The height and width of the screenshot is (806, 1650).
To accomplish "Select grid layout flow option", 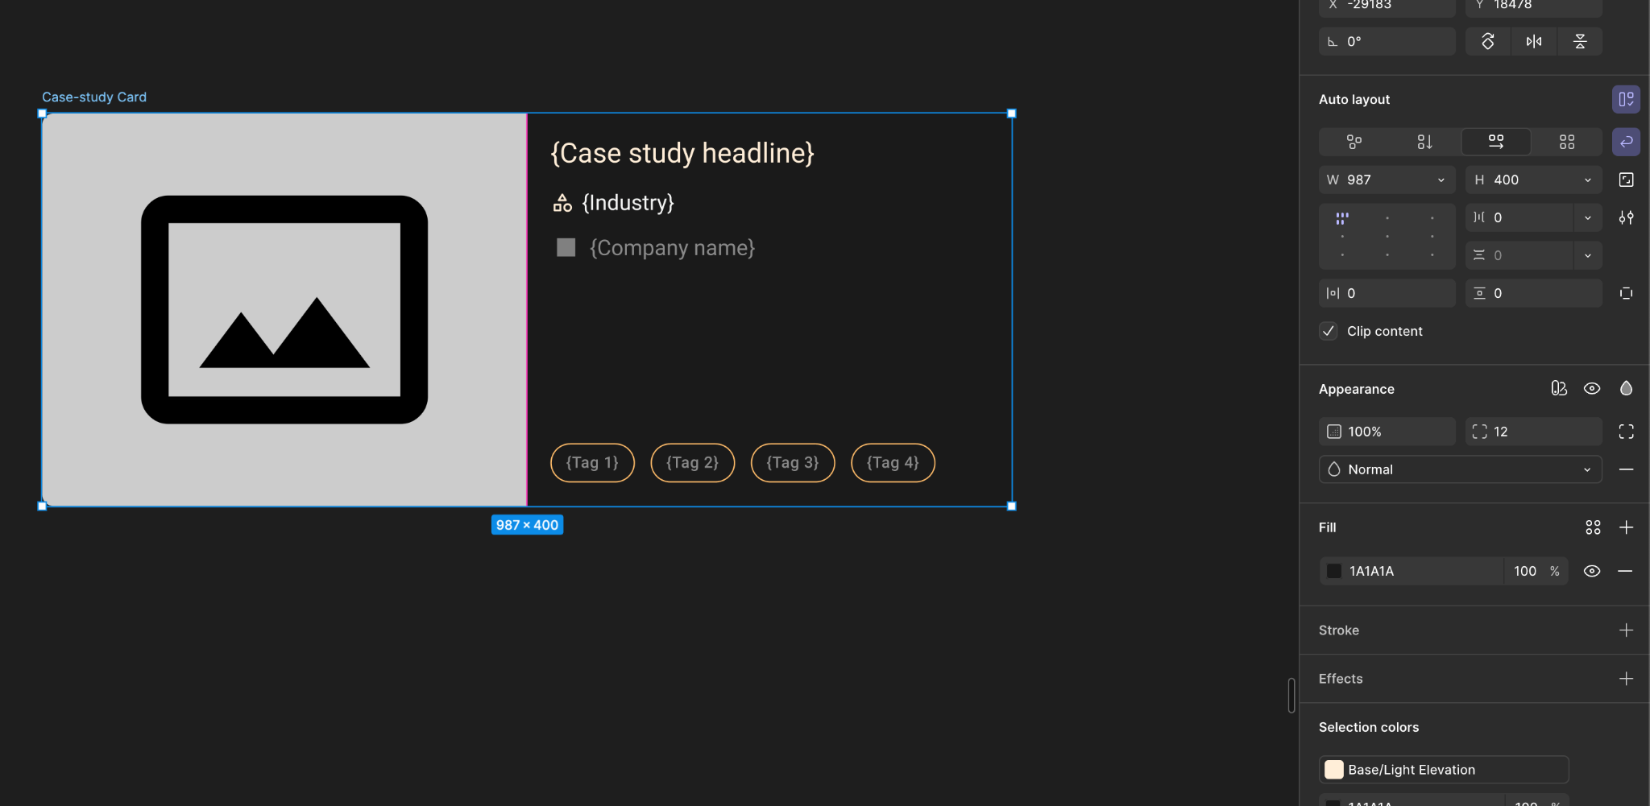I will tap(1567, 142).
